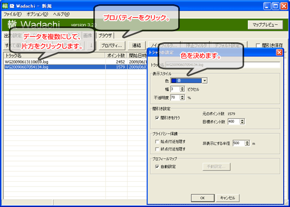The image size is (290, 207).
Task: Switch to the 画像 tab
Action: tap(88, 35)
